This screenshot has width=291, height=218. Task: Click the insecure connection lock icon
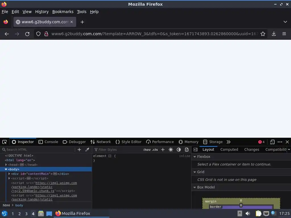[x=46, y=34]
